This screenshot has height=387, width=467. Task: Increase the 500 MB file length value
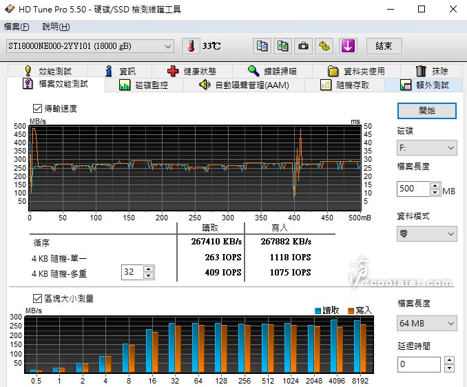coord(435,185)
